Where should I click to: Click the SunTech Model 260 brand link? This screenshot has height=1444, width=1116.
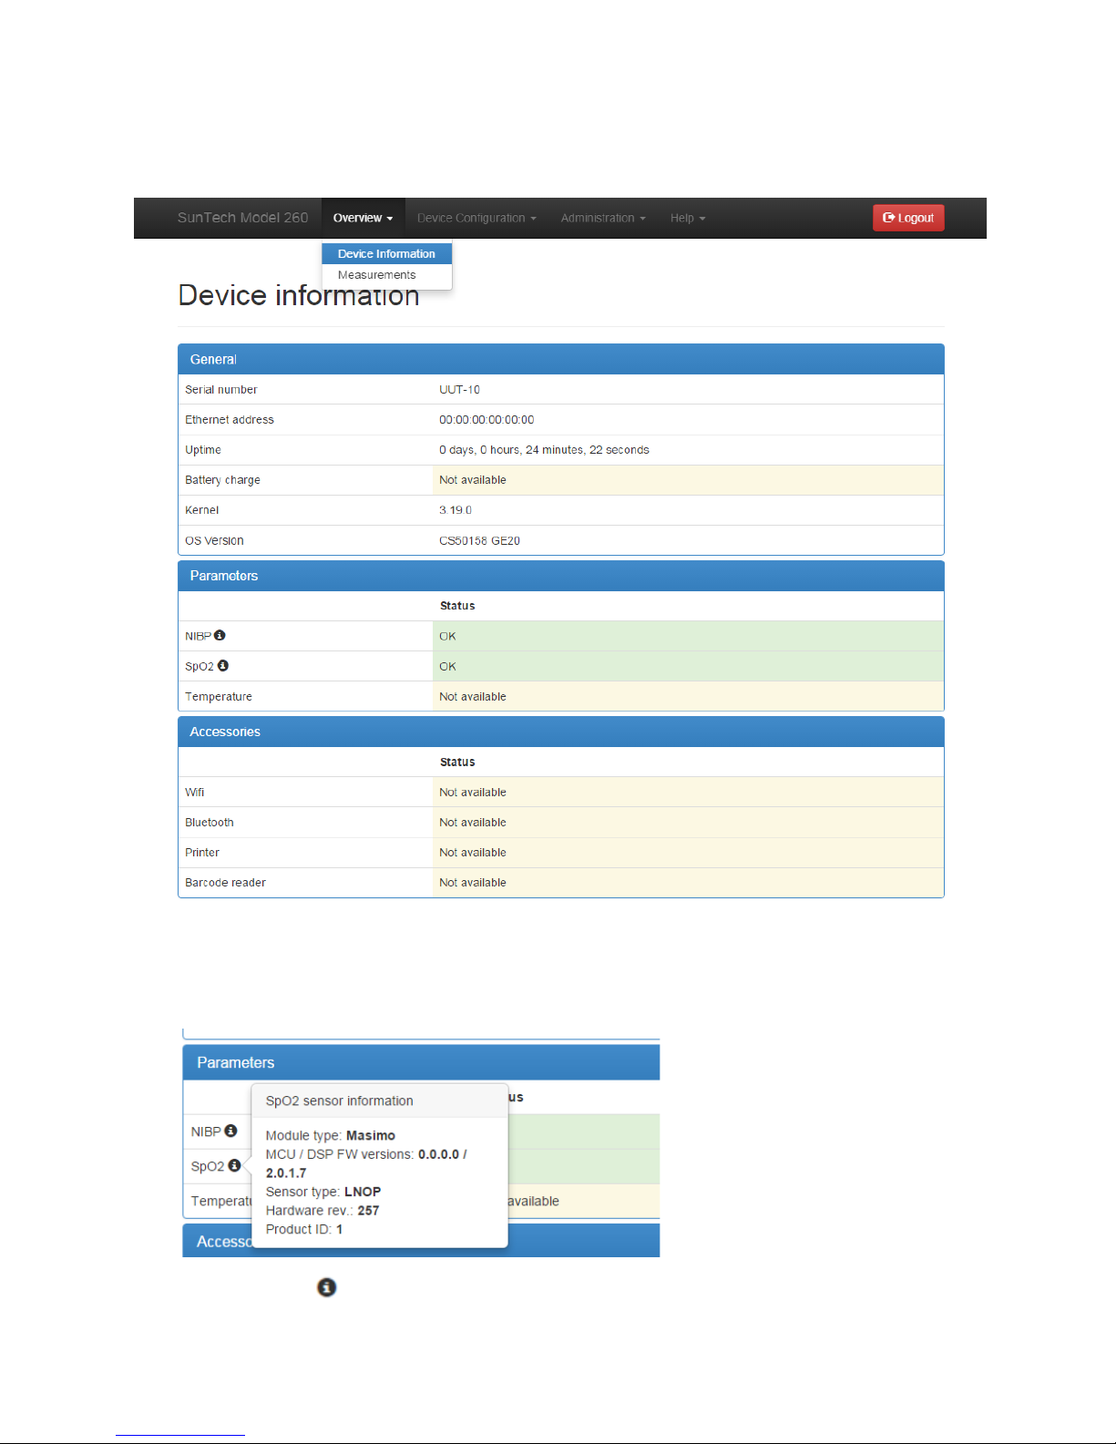click(x=242, y=218)
